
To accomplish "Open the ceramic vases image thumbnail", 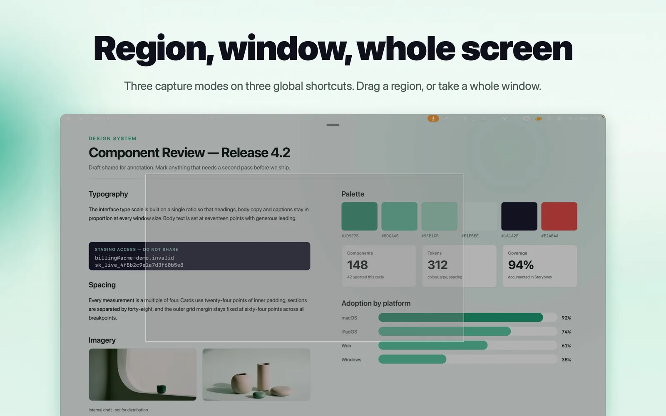I will 256,374.
